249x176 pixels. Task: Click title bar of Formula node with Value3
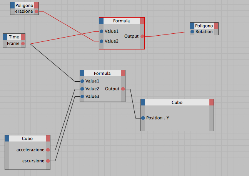(102, 73)
